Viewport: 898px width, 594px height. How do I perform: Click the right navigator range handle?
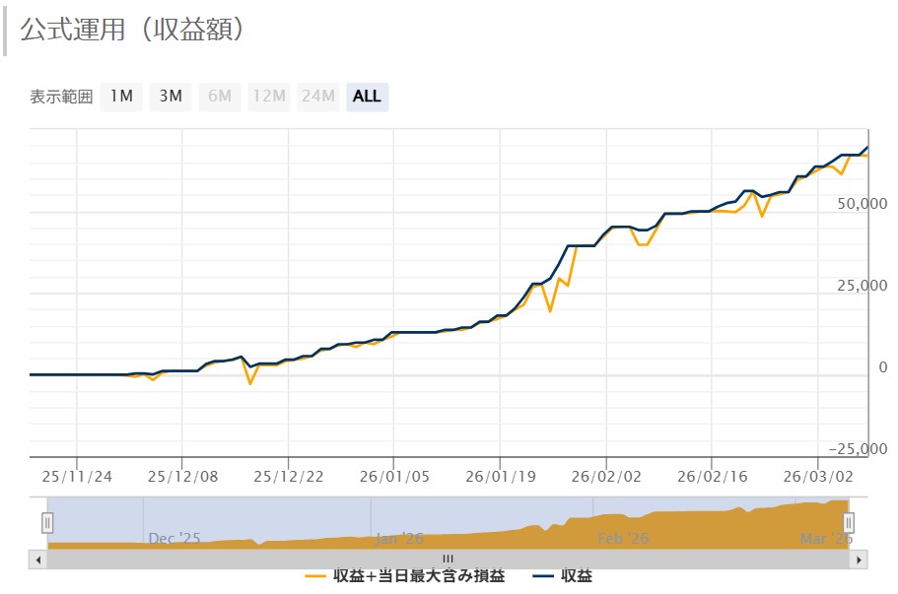(849, 522)
